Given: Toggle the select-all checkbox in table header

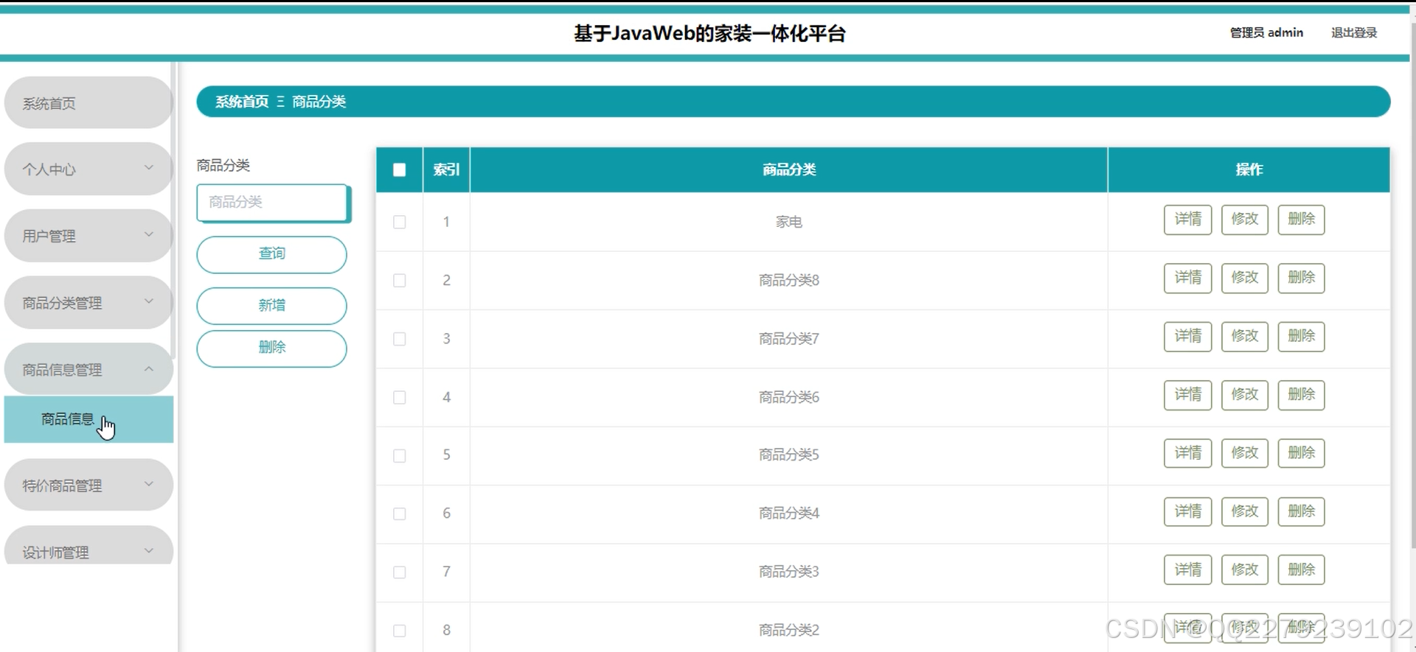Looking at the screenshot, I should tap(399, 169).
